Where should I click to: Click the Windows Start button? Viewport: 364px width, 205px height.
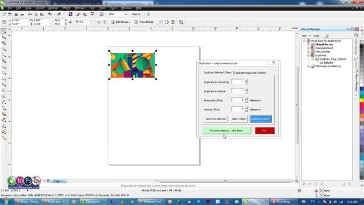5,201
